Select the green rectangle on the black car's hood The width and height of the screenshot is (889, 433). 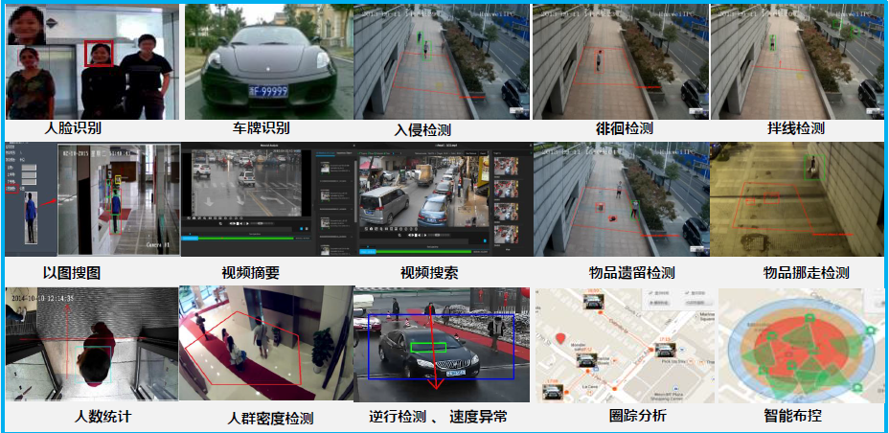tap(427, 345)
